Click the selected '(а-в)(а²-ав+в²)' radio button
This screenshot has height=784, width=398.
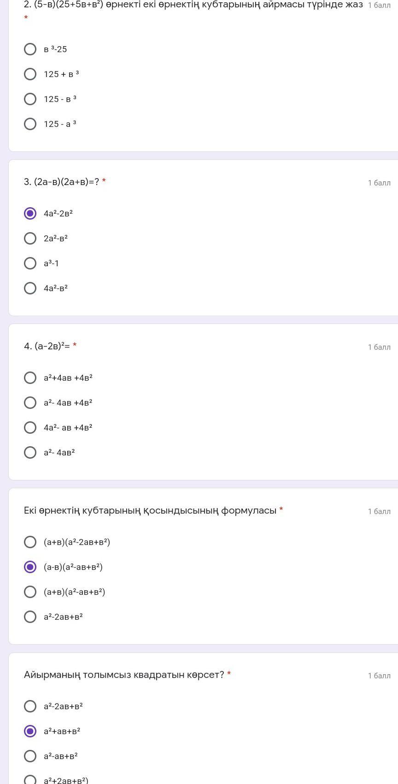[30, 567]
